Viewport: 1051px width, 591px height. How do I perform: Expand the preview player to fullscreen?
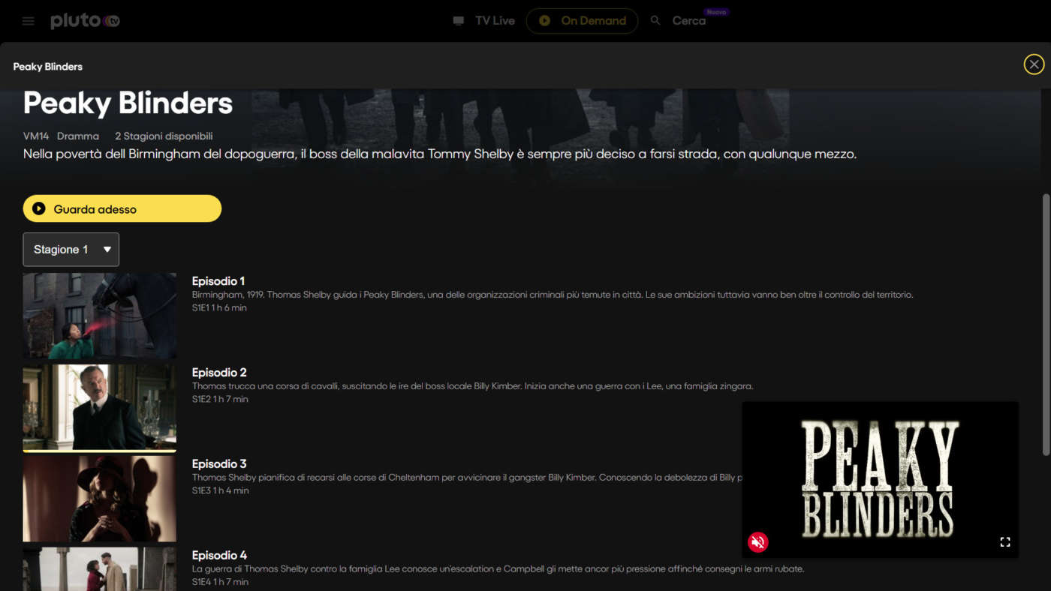pyautogui.click(x=1005, y=541)
